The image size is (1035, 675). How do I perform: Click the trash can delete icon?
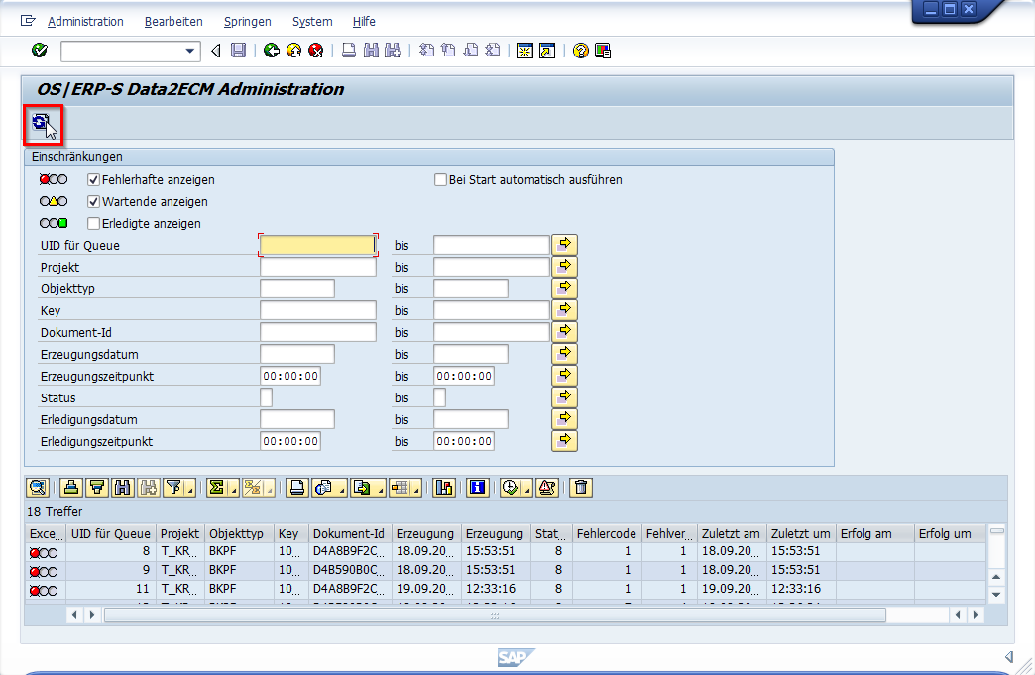(x=581, y=487)
